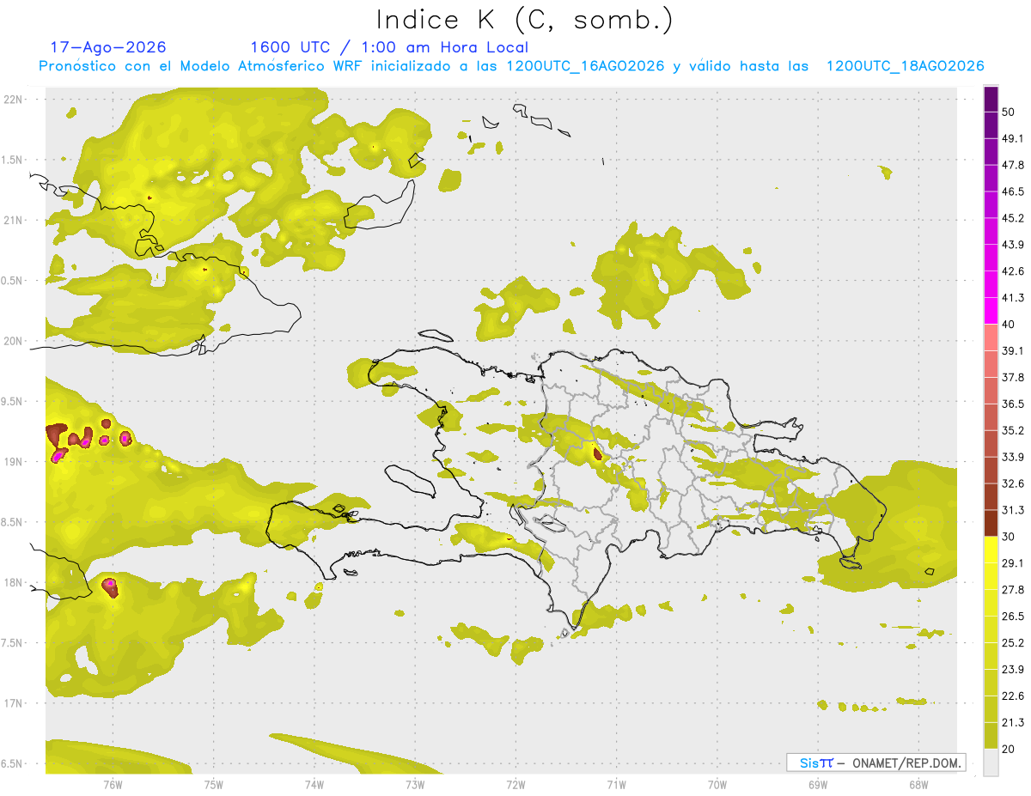Click the legend value '47.8'

(x=1013, y=165)
